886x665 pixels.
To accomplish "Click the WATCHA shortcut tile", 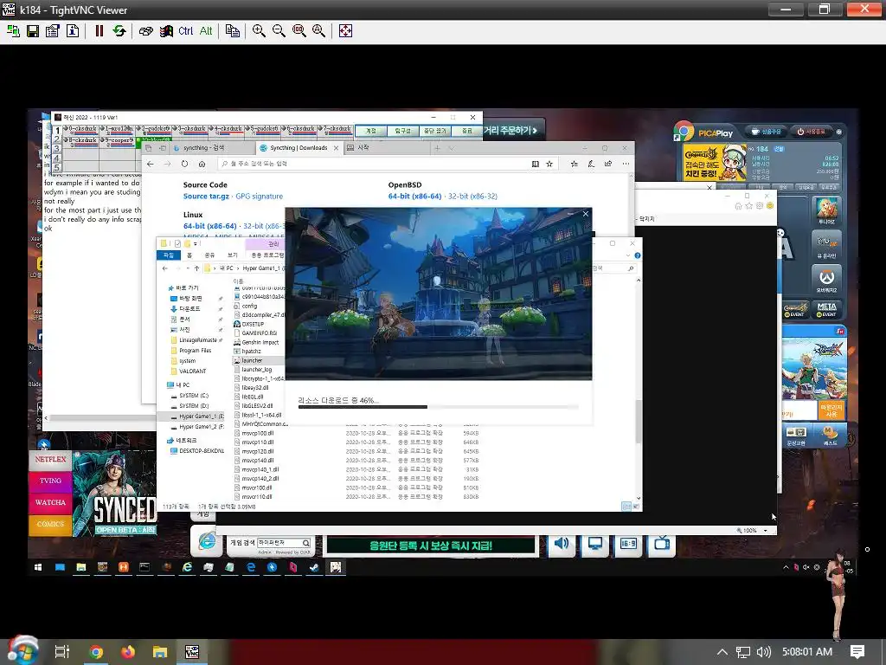I will [x=50, y=503].
